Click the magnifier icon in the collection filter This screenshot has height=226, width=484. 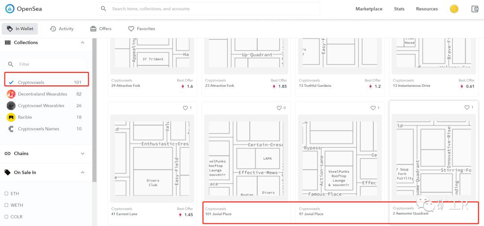click(11, 64)
